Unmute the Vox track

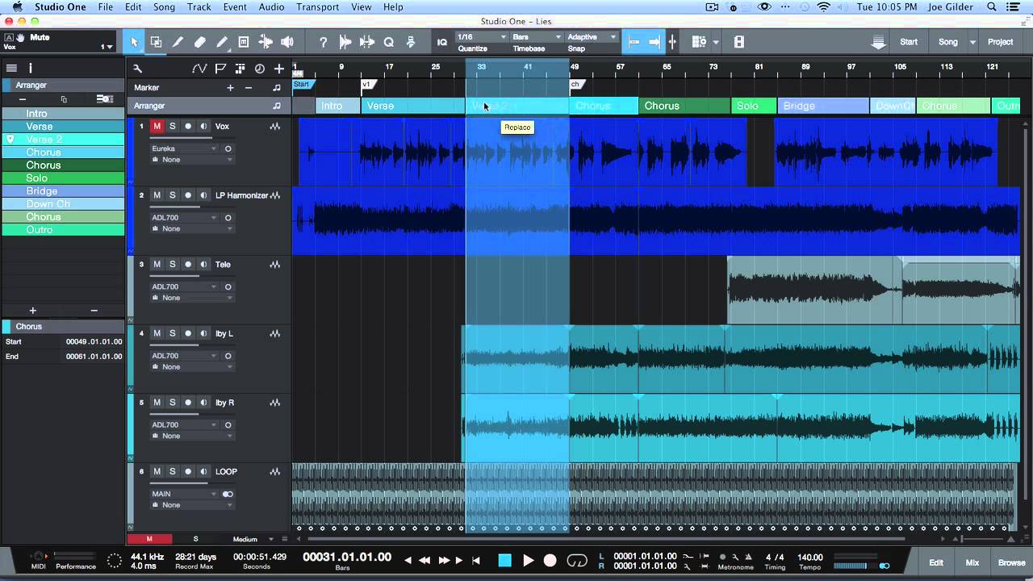point(157,126)
